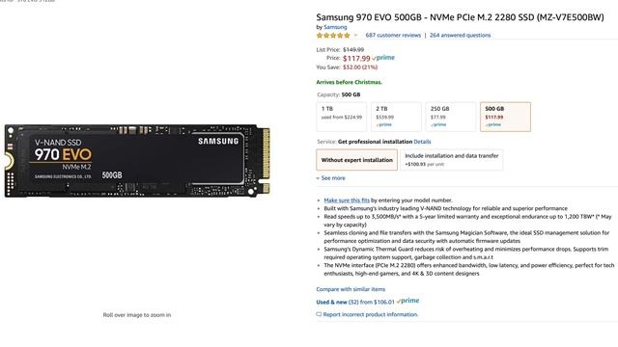Choose Without expert installation option
Image resolution: width=618 pixels, height=347 pixels.
[356, 160]
